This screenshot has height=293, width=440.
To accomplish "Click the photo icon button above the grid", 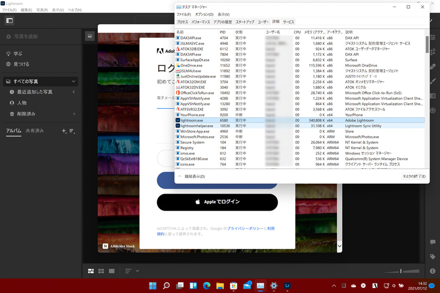I will coord(90,36).
